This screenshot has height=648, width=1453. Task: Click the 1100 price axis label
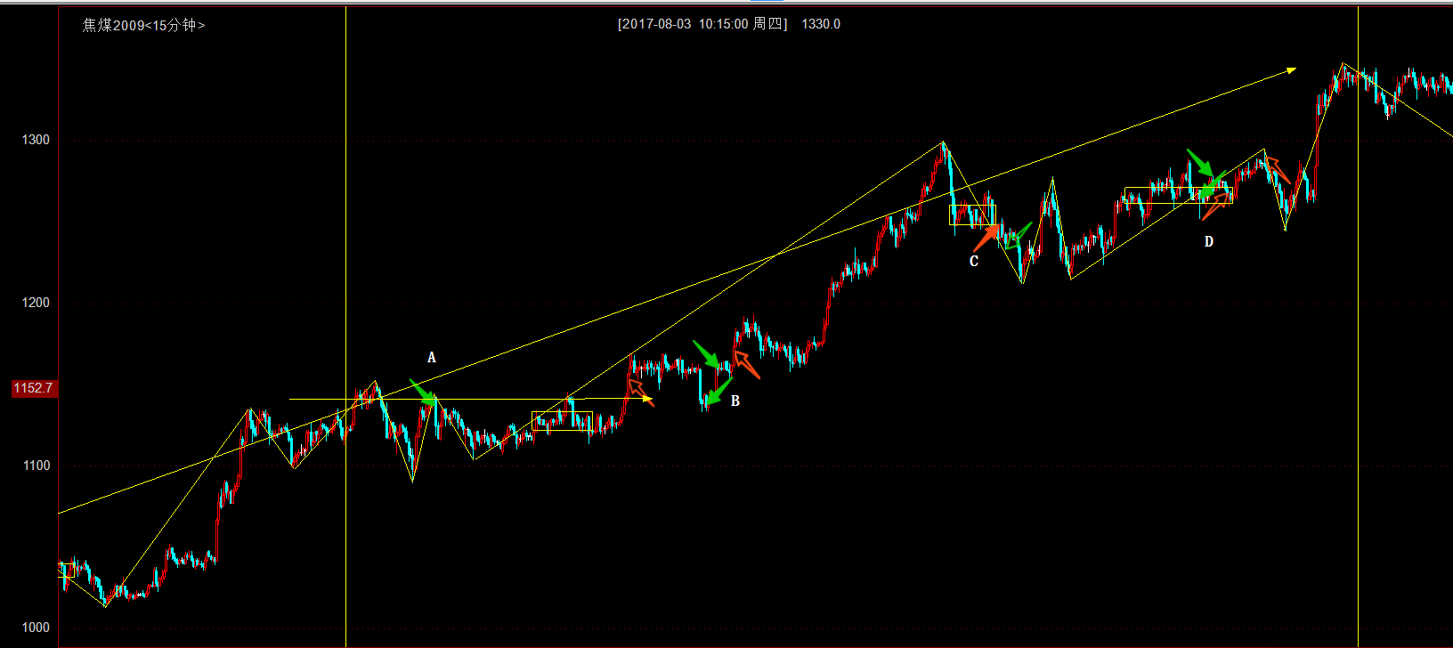(37, 466)
